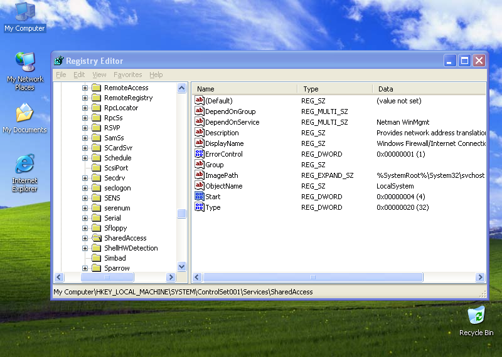Click tree pane scroll down arrow
The height and width of the screenshot is (357, 502).
(x=181, y=266)
